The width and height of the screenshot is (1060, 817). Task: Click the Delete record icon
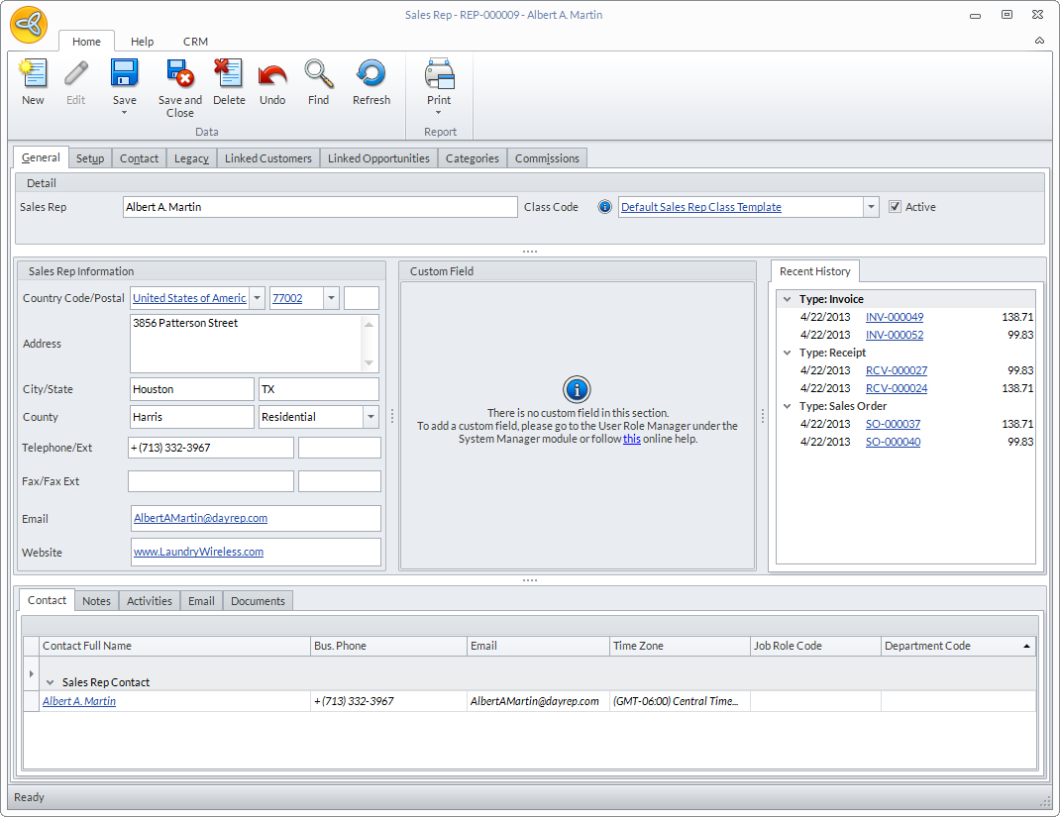coord(229,75)
